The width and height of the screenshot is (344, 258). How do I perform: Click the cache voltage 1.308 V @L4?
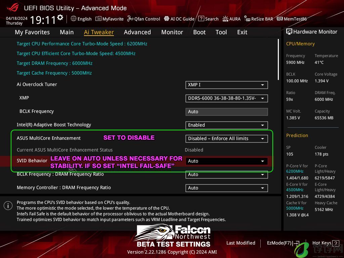(297, 215)
